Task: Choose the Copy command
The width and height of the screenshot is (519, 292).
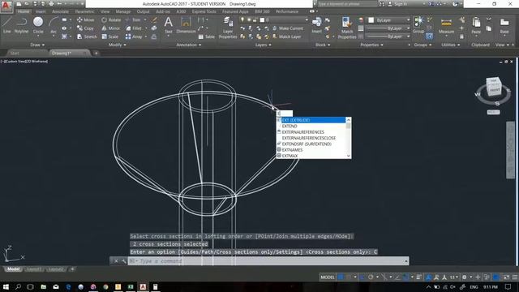Action: [x=85, y=28]
